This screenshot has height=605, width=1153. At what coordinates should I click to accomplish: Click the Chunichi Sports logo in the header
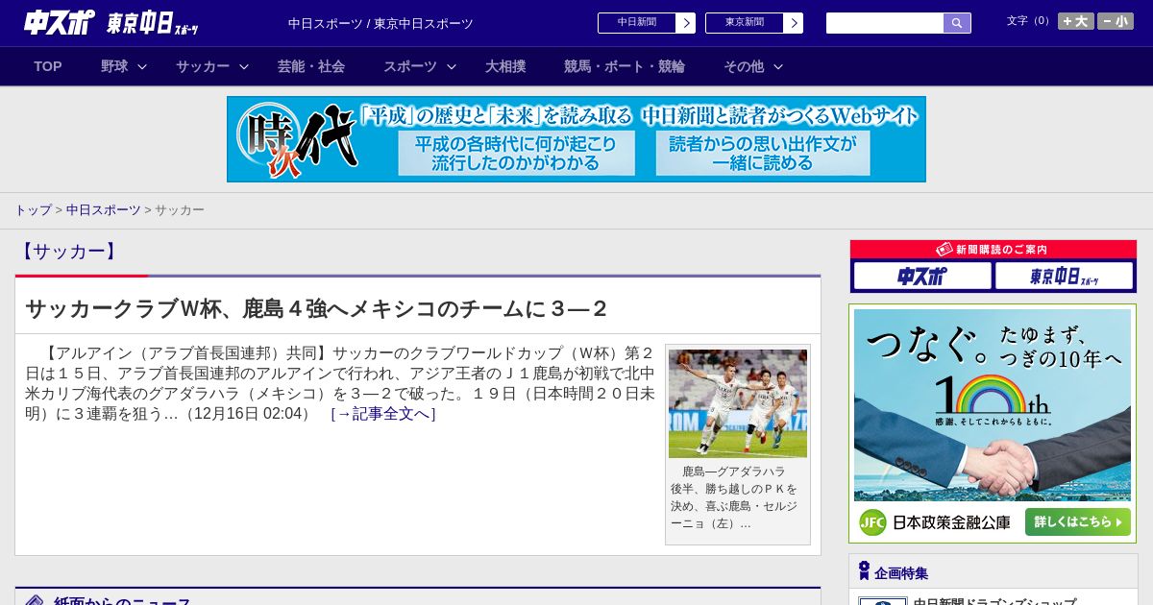(x=60, y=22)
